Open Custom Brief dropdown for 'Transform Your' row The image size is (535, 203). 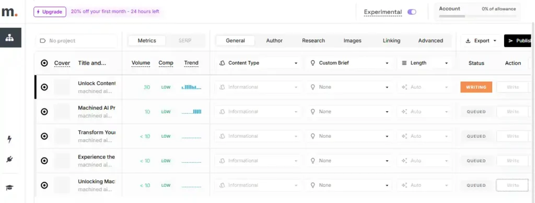click(349, 136)
